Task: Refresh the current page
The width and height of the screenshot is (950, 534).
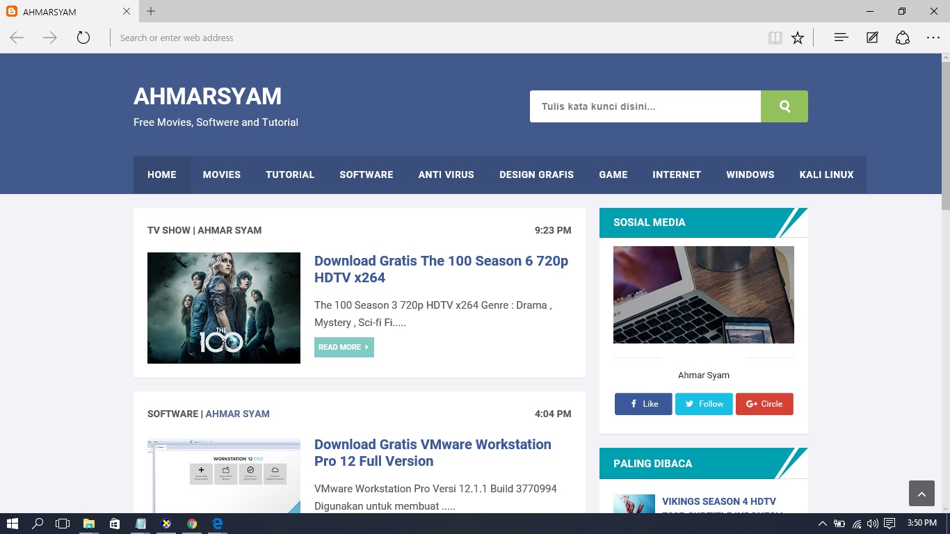Action: [x=83, y=38]
